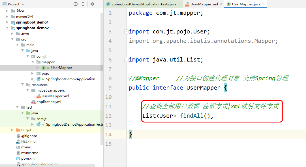
Task: Open application.yml from the tree
Action: pyautogui.click(x=49, y=102)
